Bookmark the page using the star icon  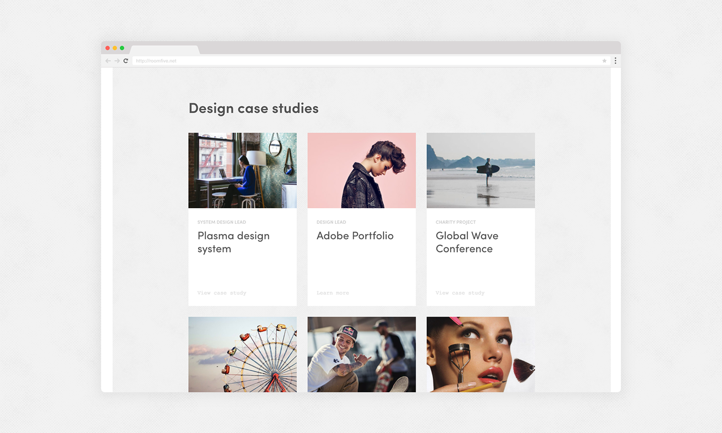[x=604, y=61]
